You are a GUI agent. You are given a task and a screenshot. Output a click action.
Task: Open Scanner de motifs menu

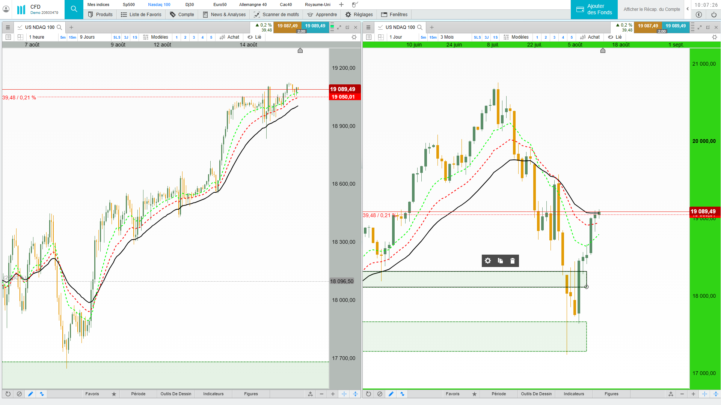(x=276, y=15)
